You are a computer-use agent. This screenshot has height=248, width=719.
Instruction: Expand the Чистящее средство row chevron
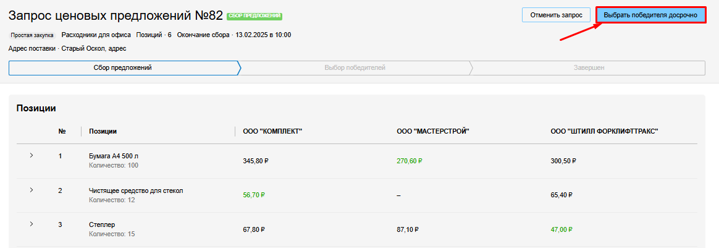(32, 190)
